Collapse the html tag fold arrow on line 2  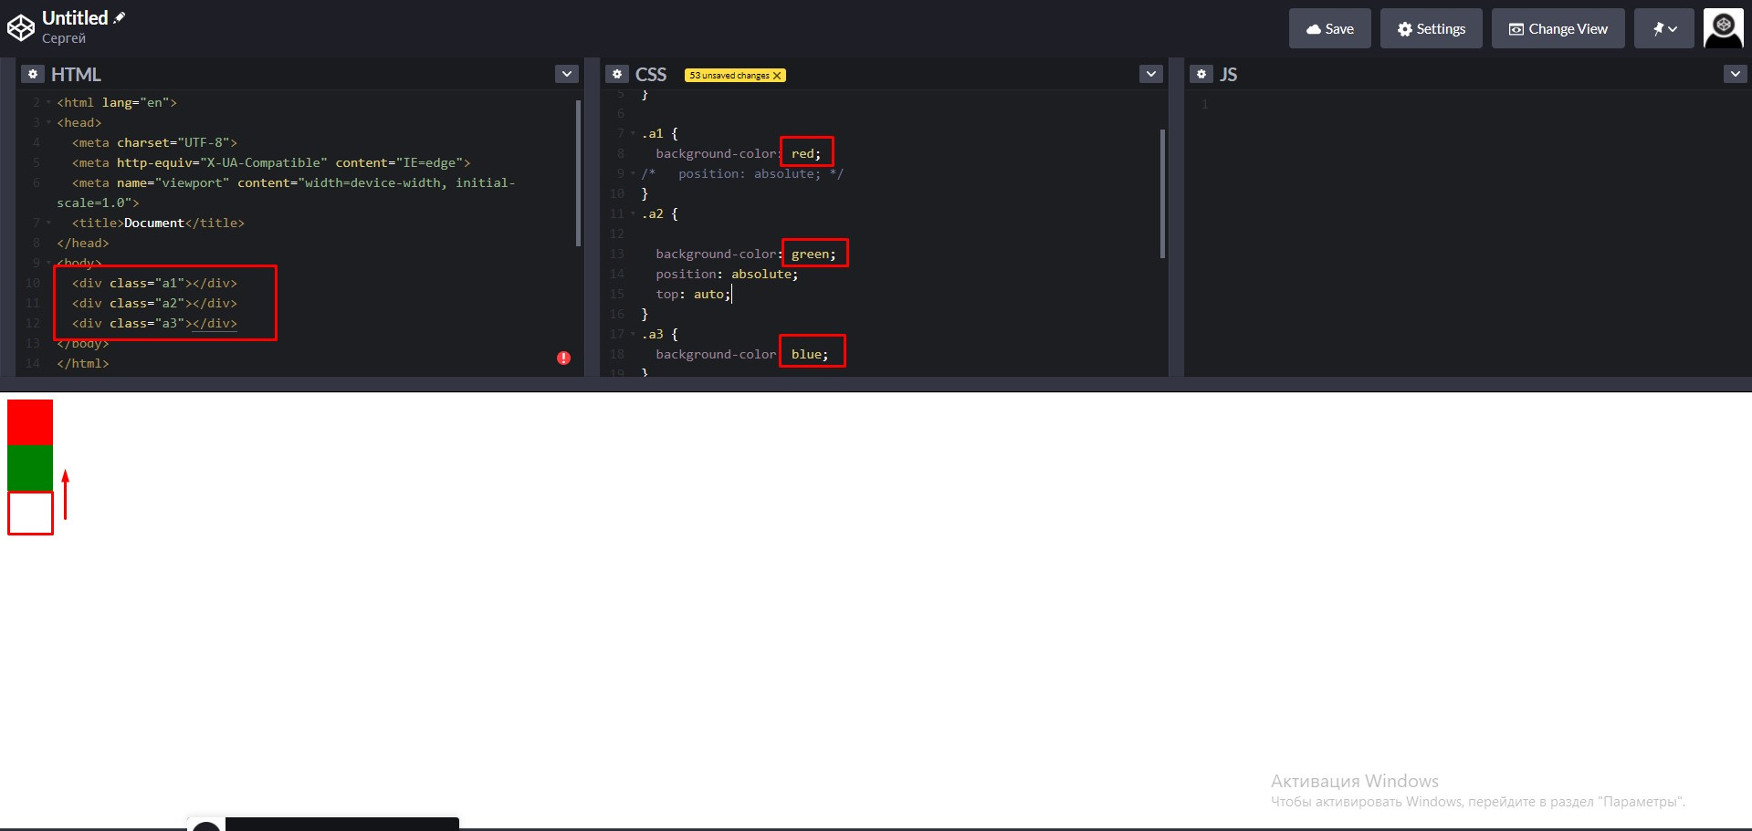pos(48,103)
